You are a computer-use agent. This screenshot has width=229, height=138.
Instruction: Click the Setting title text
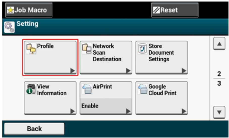[x=28, y=24]
